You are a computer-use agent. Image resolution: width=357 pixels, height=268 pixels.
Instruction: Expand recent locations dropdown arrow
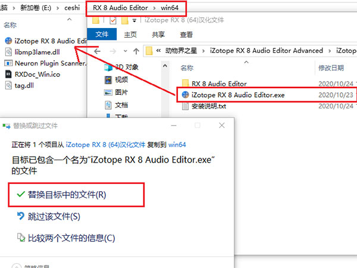(x=125, y=51)
